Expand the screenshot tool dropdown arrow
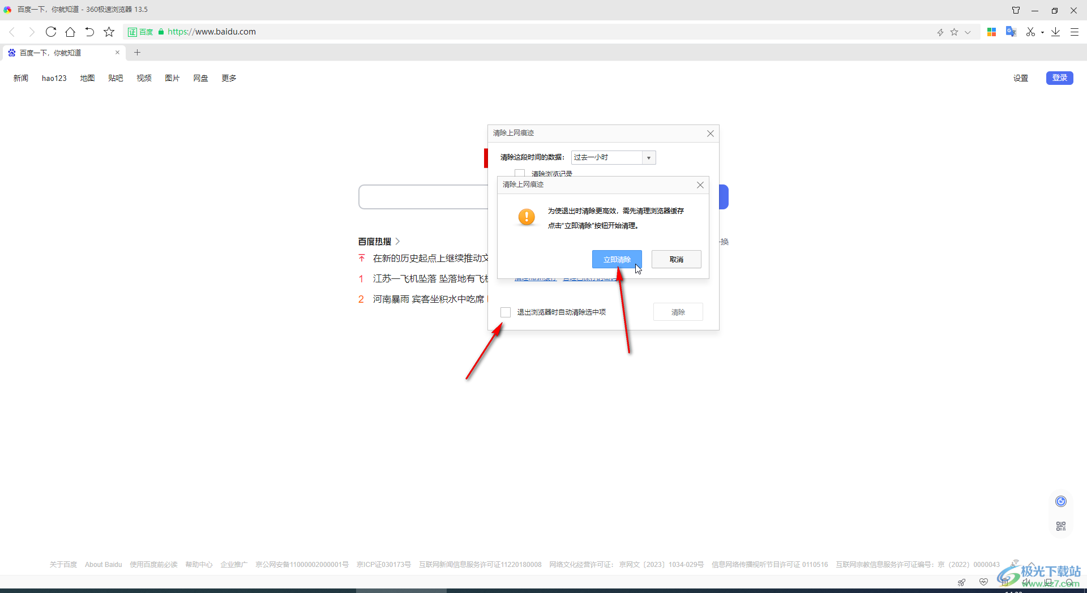This screenshot has height=593, width=1087. [1042, 32]
